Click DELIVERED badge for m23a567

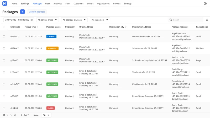coord(52,84)
